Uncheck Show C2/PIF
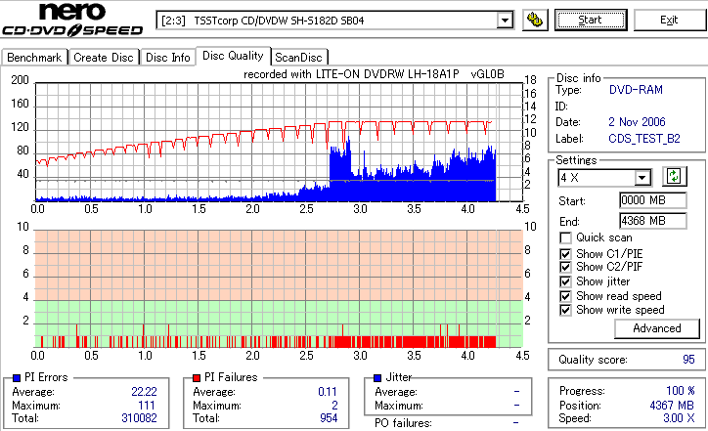 pos(565,267)
